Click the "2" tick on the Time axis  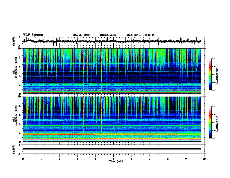[59, 159]
